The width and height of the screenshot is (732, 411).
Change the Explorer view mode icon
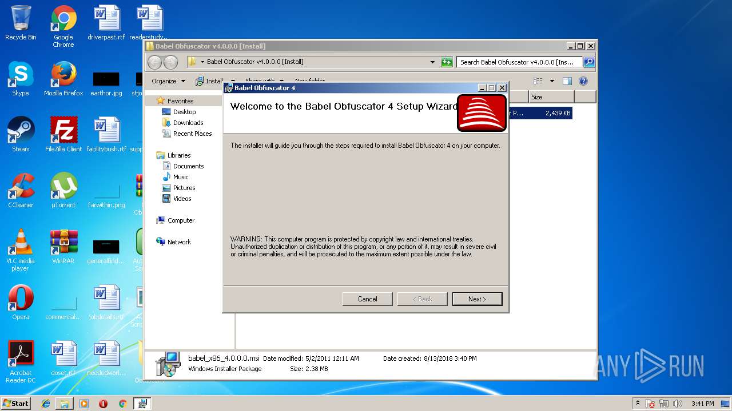click(x=538, y=81)
